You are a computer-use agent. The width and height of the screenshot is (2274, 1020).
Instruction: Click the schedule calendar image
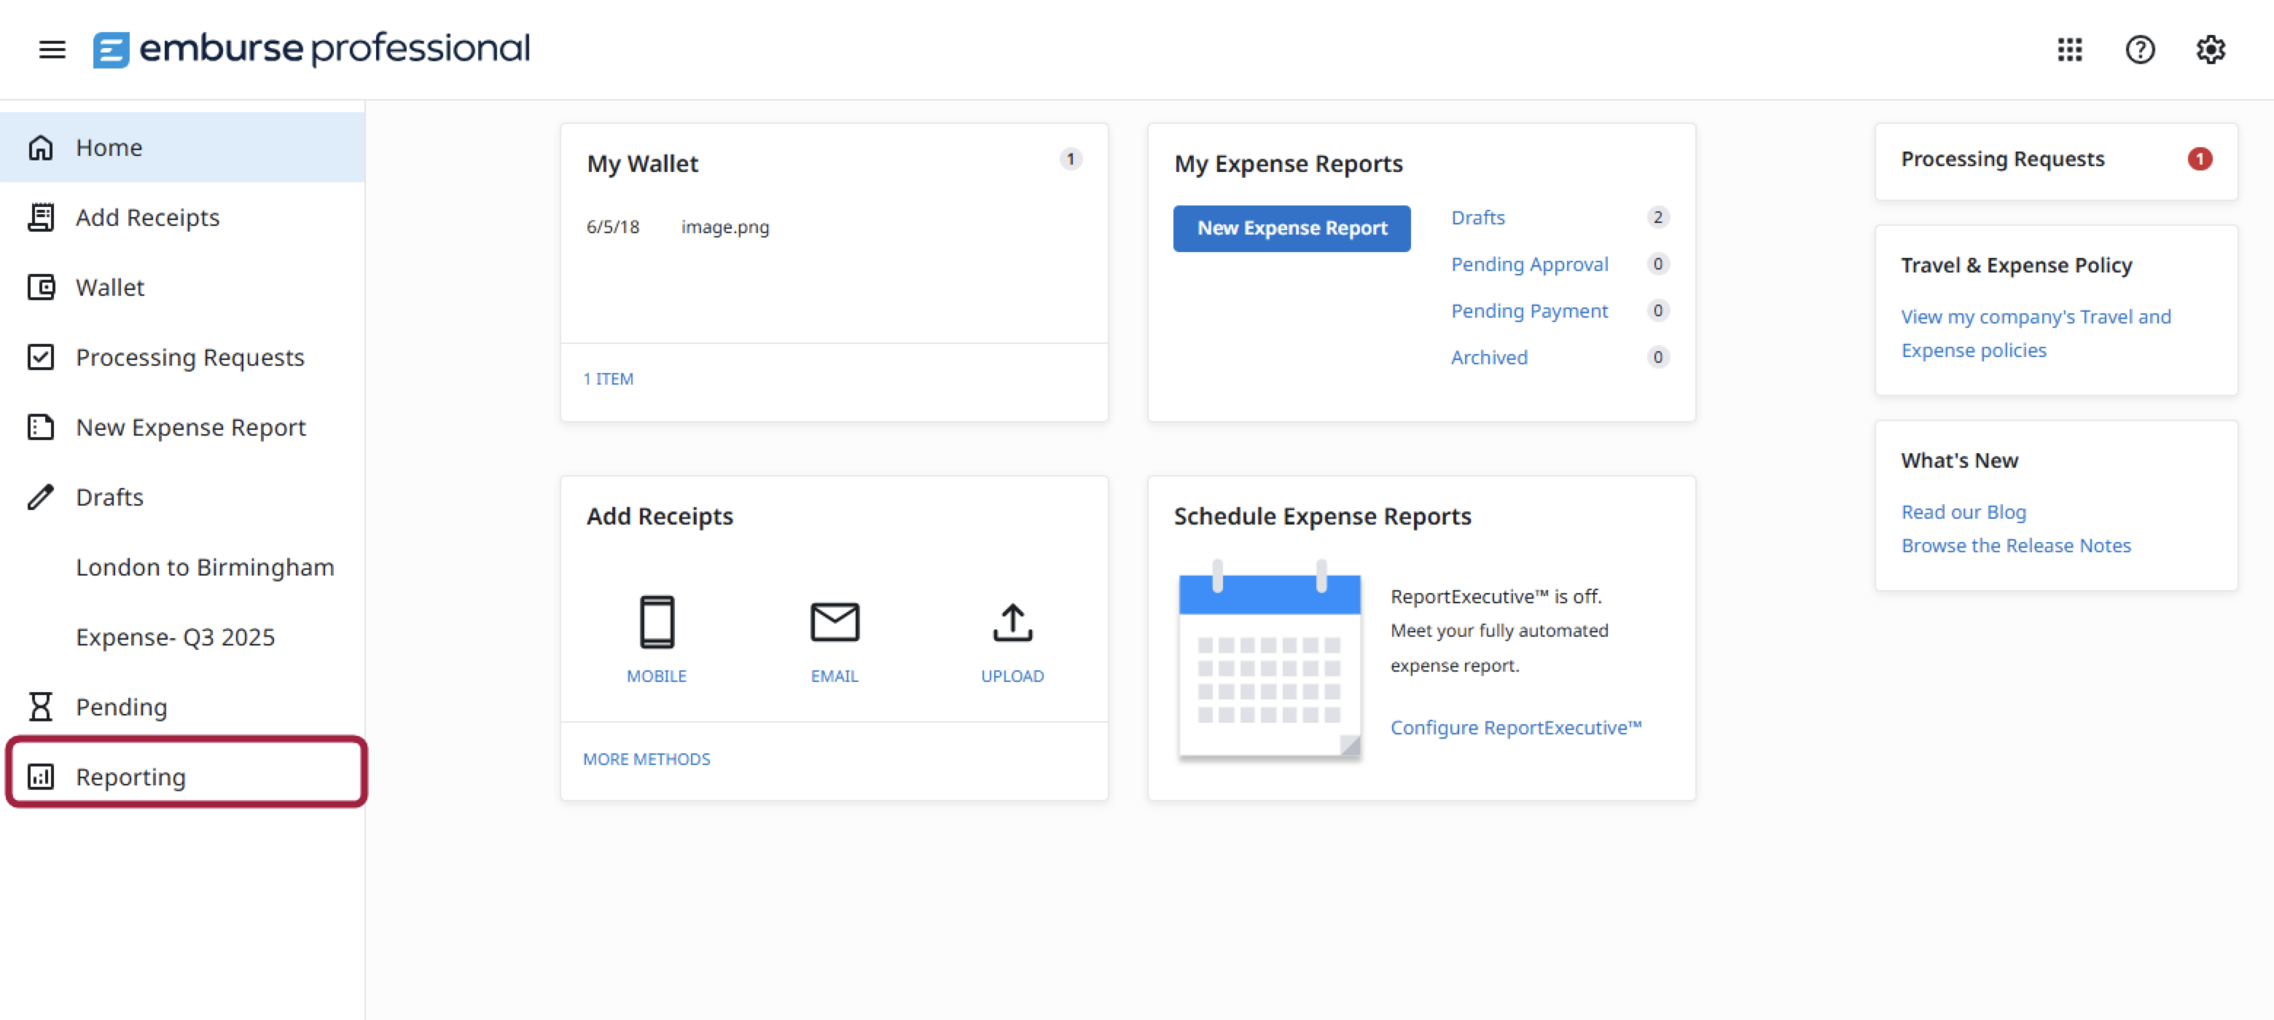(1268, 660)
